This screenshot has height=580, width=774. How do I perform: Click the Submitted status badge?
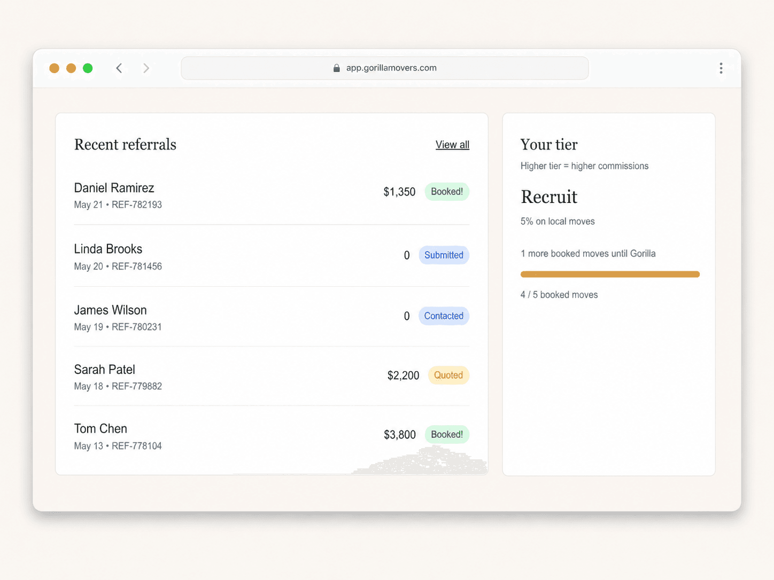click(444, 255)
